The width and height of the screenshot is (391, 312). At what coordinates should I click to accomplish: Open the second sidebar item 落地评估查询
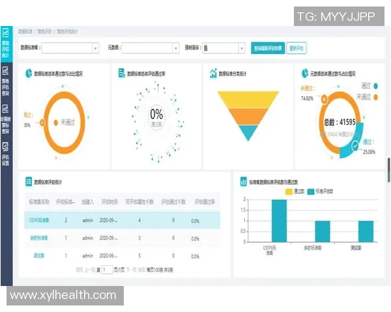pyautogui.click(x=6, y=81)
